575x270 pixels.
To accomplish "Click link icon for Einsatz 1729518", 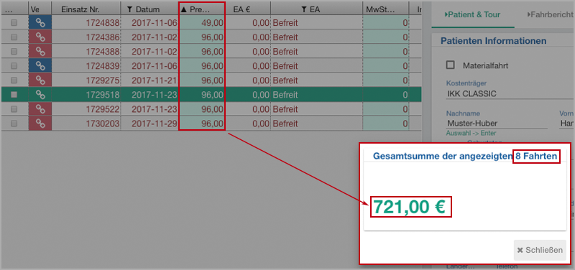I will [40, 95].
